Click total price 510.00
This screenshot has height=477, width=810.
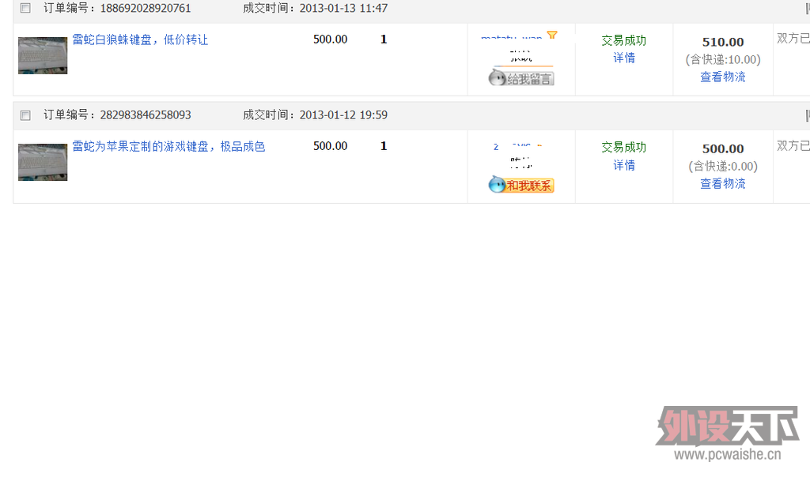[x=723, y=42]
